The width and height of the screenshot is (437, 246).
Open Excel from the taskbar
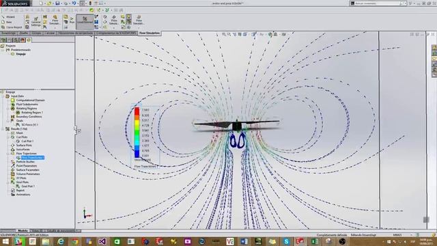click(315, 241)
